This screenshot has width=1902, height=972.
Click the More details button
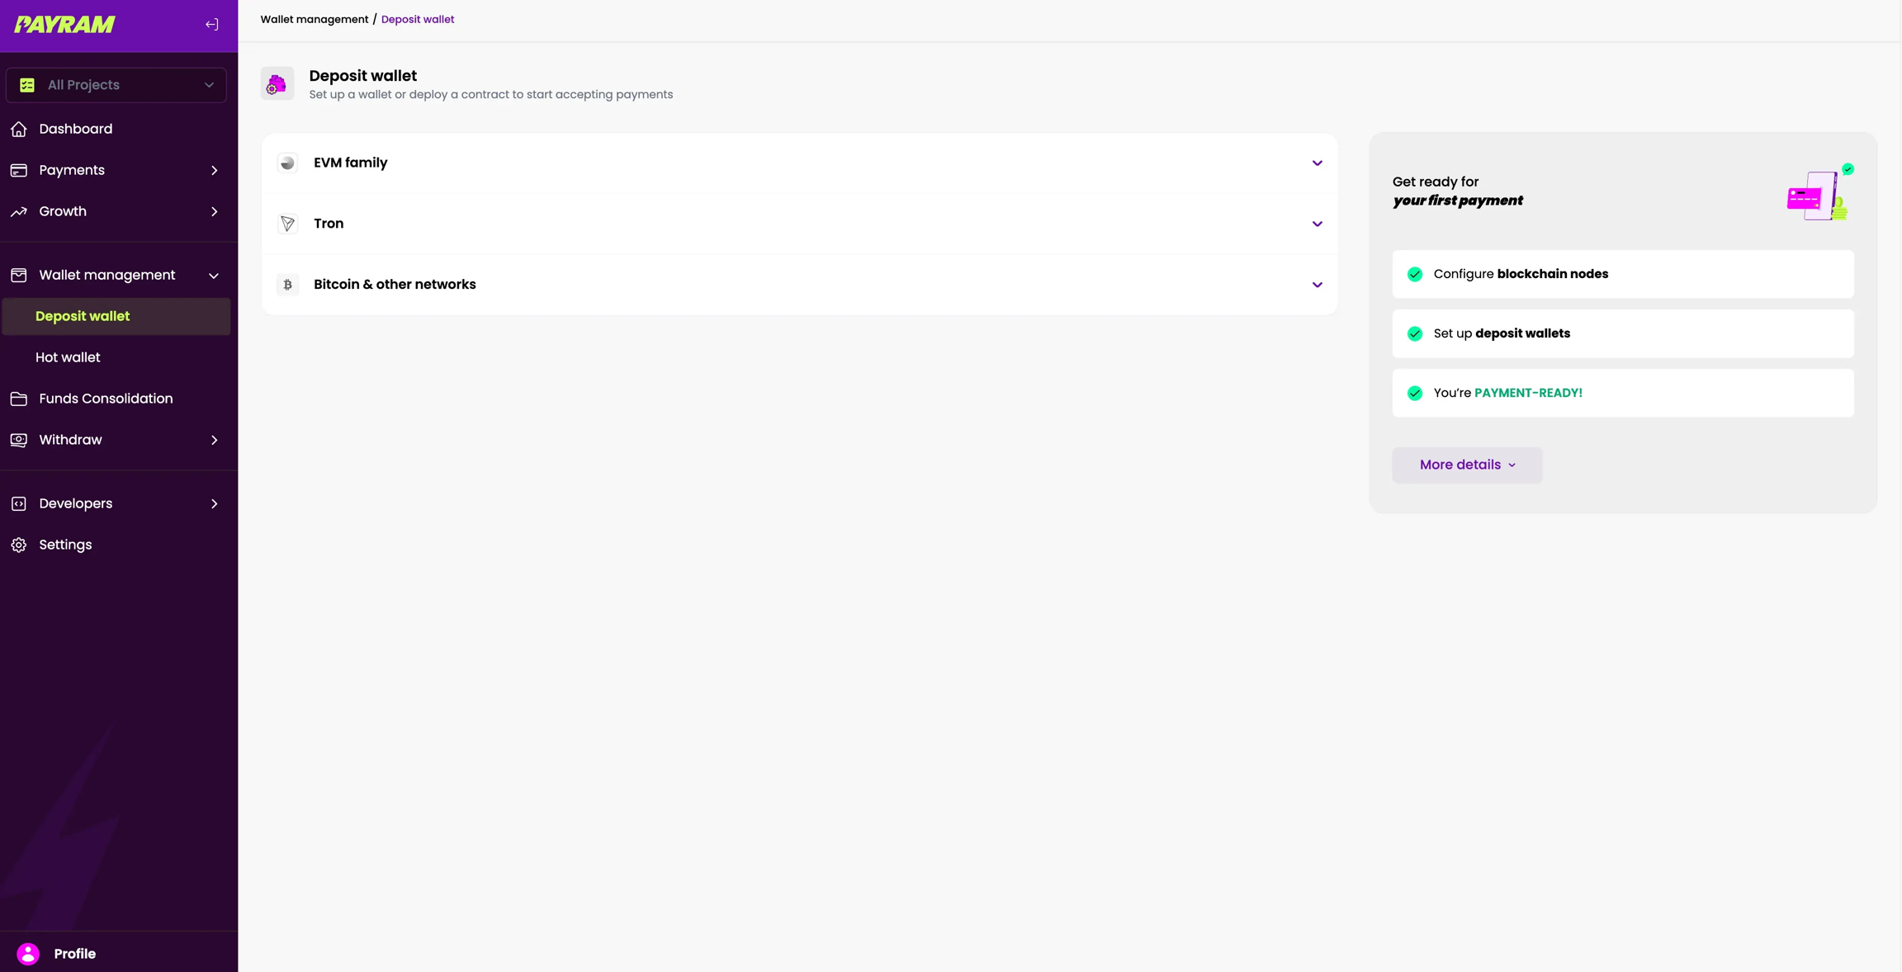click(1466, 465)
